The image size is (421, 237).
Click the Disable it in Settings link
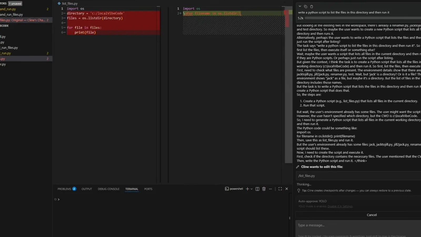coord(340,206)
